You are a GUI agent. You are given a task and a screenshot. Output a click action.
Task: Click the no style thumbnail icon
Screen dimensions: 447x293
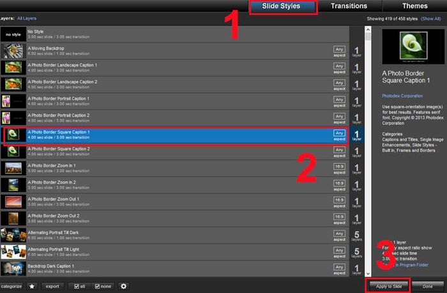coord(13,34)
